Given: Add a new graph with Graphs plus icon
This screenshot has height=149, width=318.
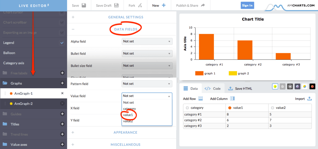Looking at the screenshot, I should tap(62, 83).
